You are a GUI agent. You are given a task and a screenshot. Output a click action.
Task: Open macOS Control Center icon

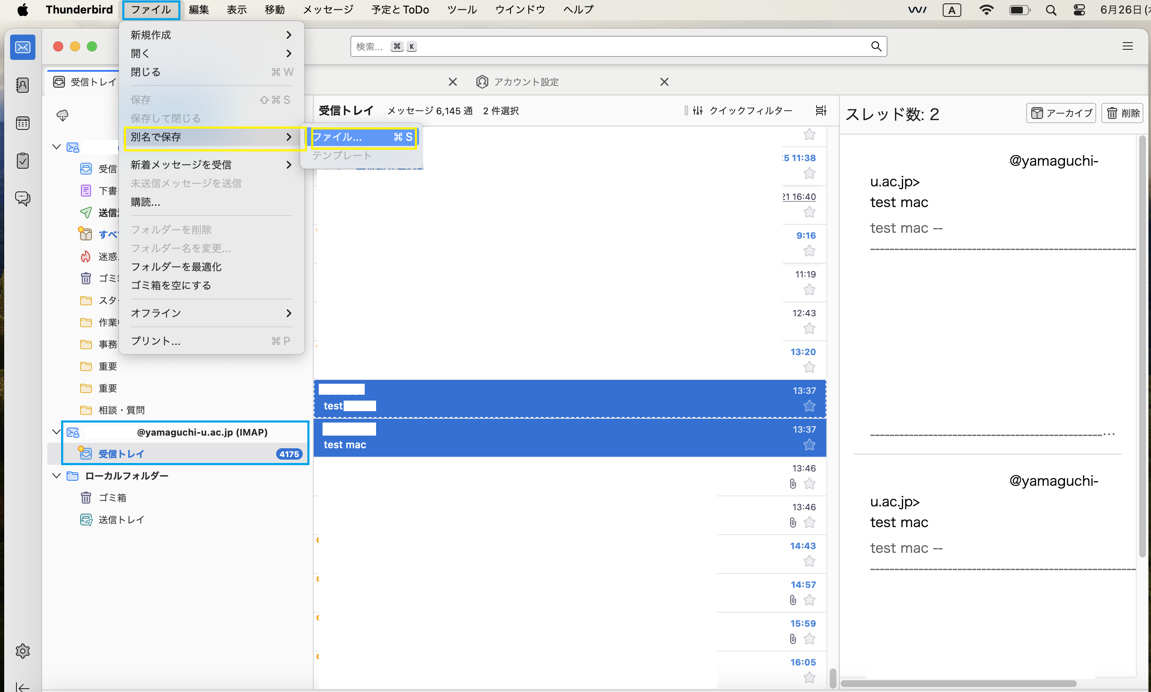[x=1079, y=10]
